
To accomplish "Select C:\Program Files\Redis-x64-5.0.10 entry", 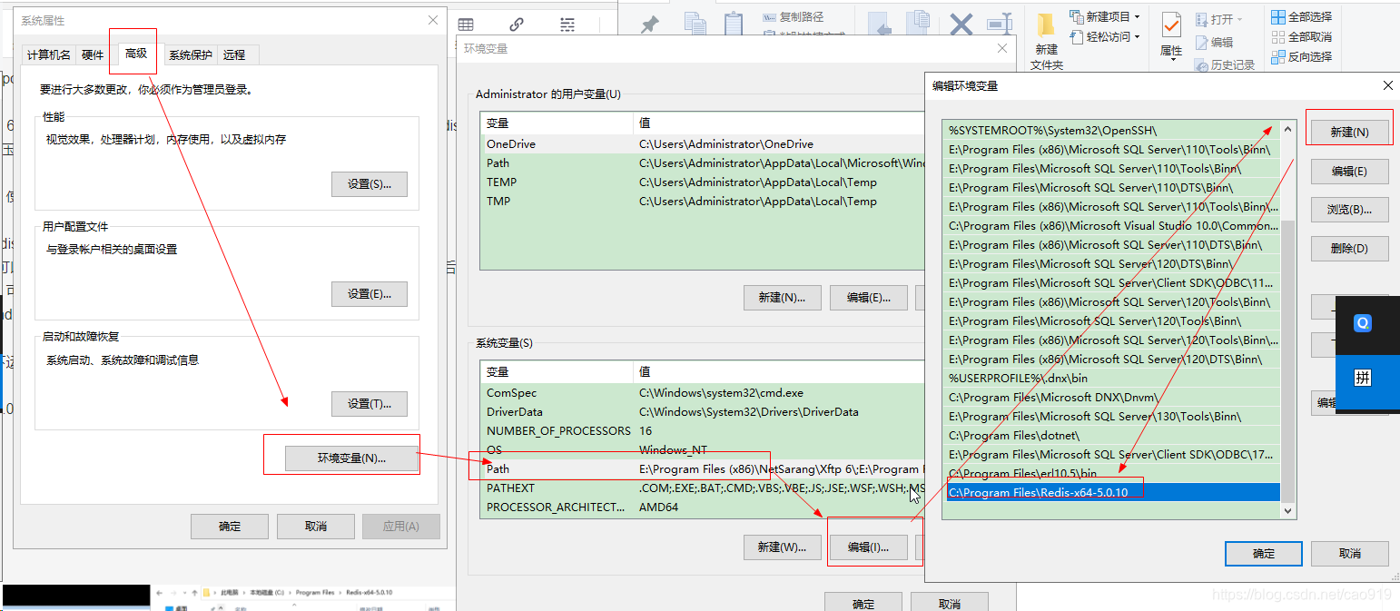I will [x=1112, y=492].
